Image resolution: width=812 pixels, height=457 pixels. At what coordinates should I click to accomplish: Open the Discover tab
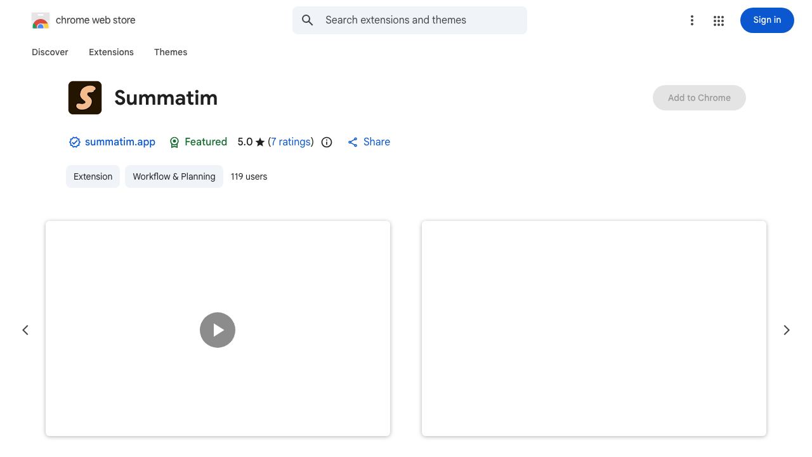(50, 52)
